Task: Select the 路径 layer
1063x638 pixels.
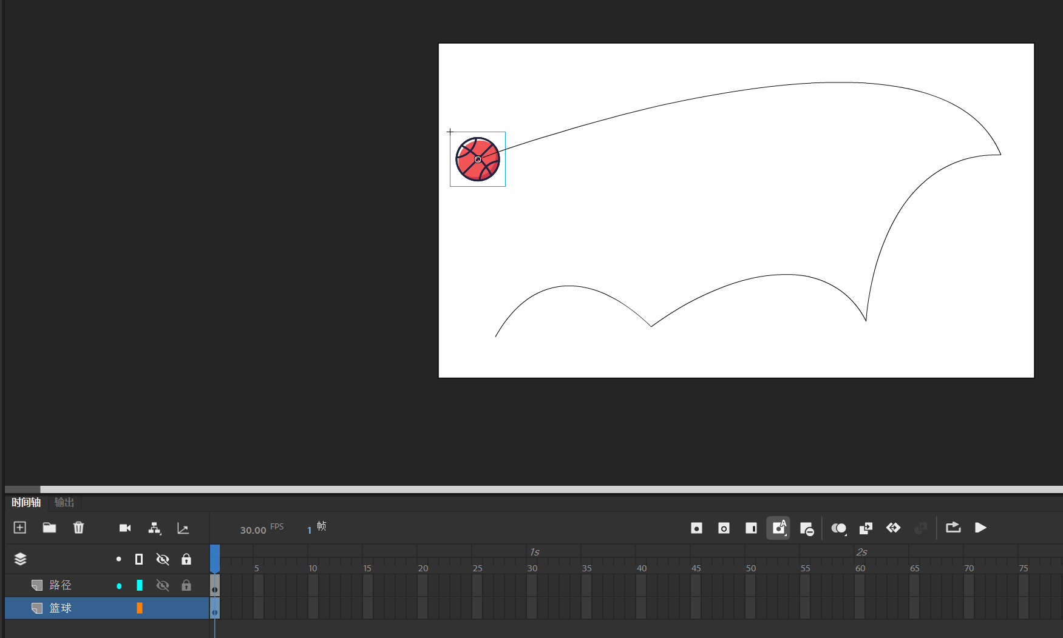Action: (x=107, y=585)
